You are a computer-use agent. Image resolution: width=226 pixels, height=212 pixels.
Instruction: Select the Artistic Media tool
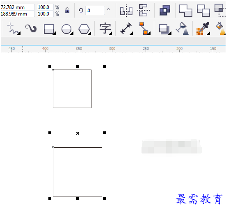(31, 28)
